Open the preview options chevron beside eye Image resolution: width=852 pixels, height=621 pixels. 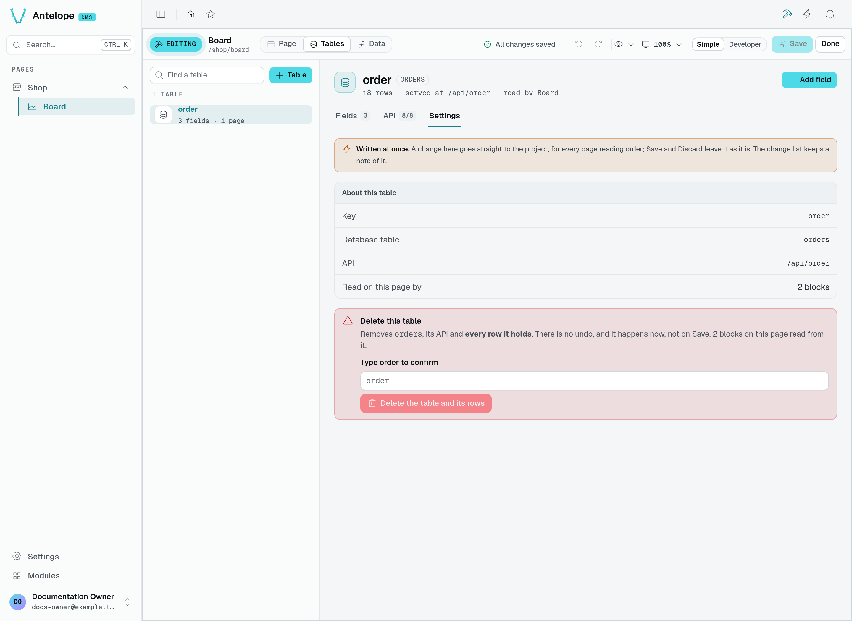pyautogui.click(x=631, y=44)
